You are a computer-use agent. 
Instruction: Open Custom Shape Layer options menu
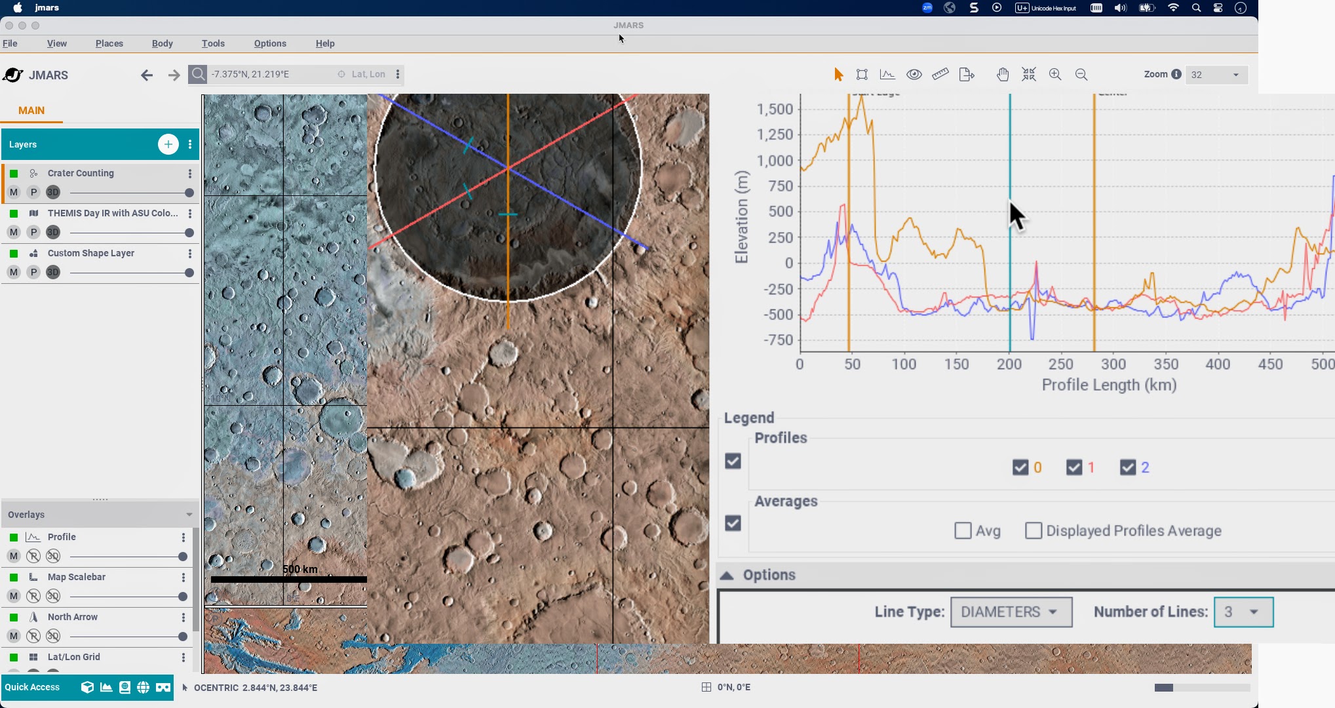(x=190, y=253)
